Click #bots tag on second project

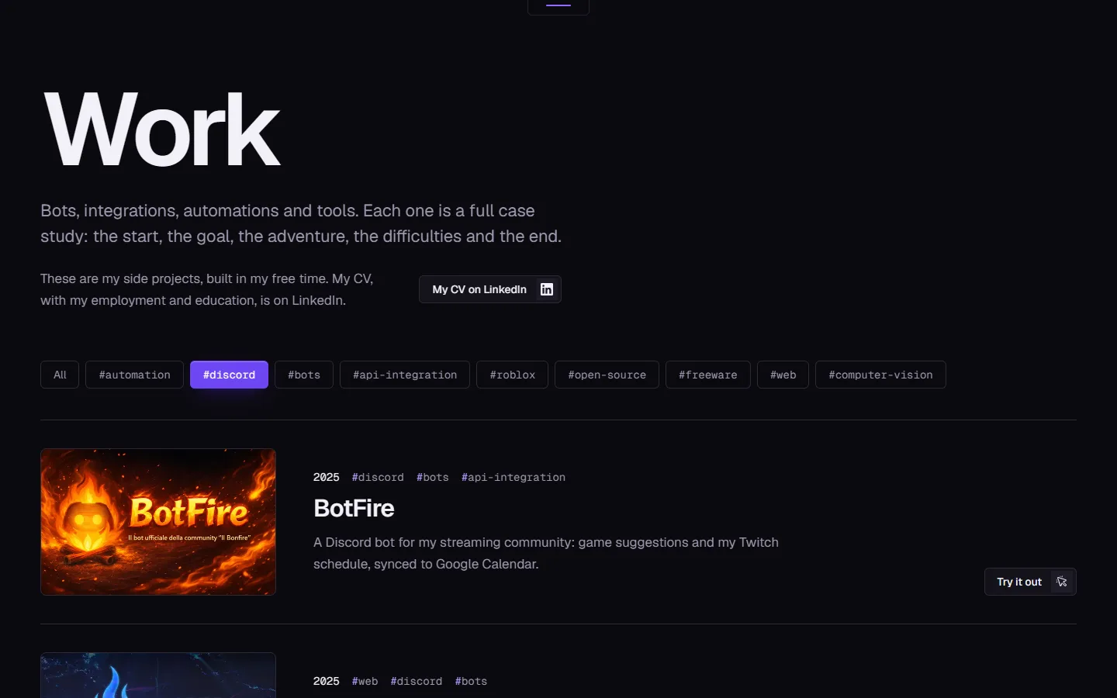click(x=471, y=681)
